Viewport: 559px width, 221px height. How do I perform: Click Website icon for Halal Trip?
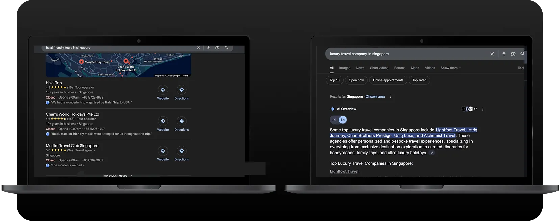pyautogui.click(x=163, y=90)
